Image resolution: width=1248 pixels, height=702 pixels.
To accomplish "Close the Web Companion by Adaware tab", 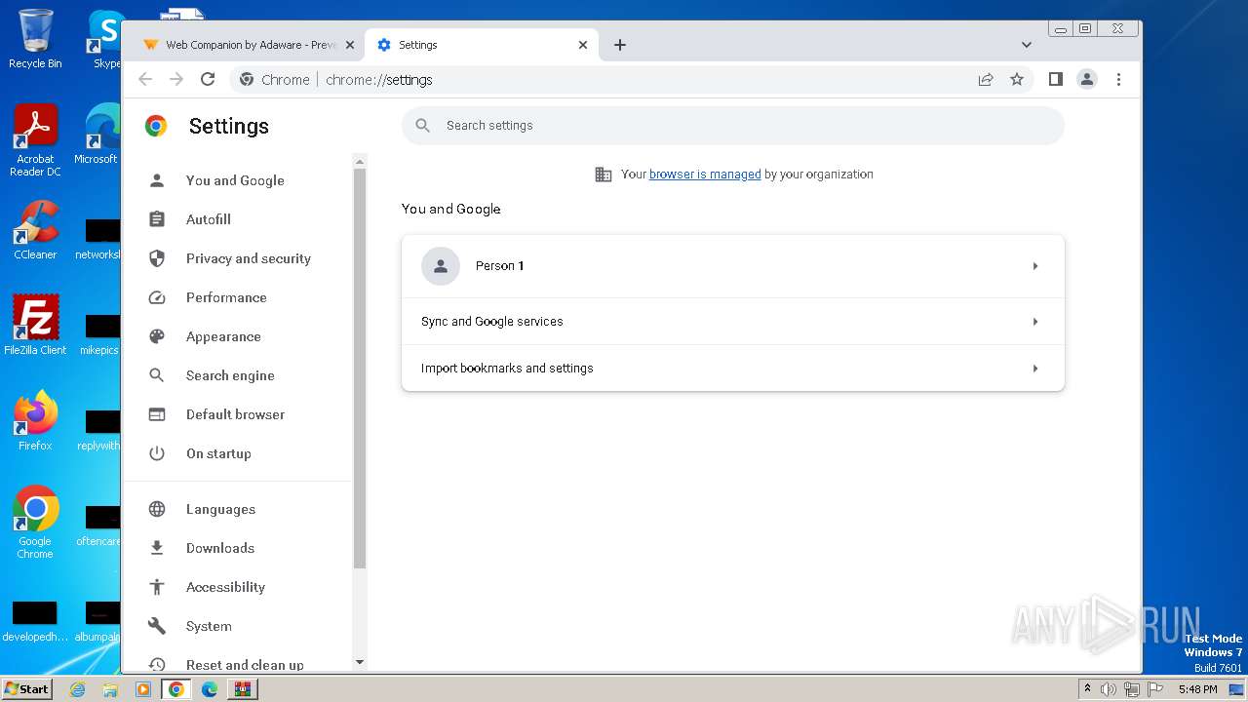I will 349,45.
